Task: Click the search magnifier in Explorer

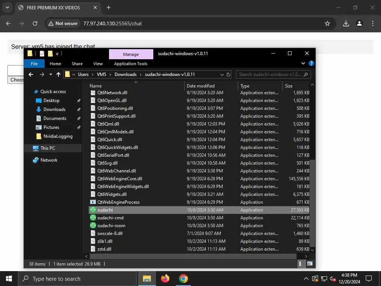Action: coord(306,74)
